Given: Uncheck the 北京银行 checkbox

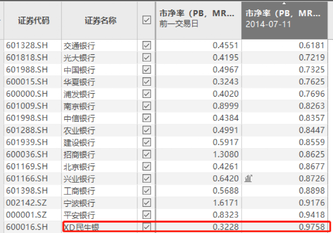Looking at the screenshot, I should pyautogui.click(x=147, y=166).
